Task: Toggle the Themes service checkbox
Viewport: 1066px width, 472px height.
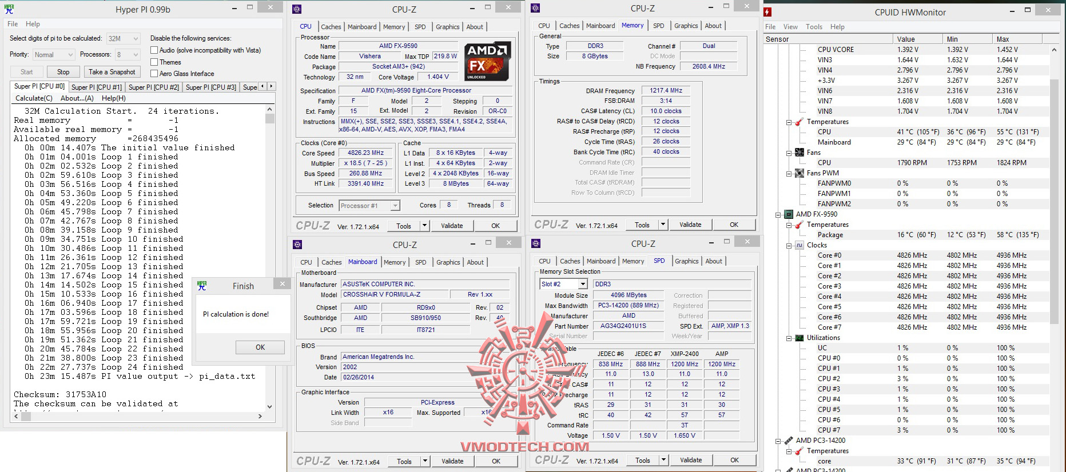Action: pyautogui.click(x=154, y=62)
